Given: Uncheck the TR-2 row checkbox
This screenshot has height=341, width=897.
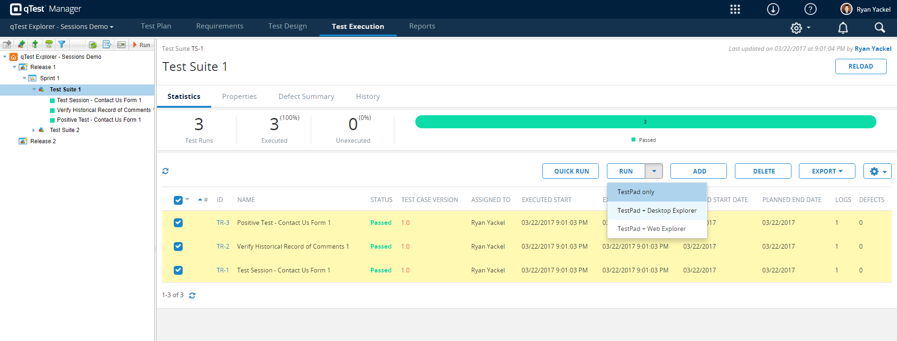Looking at the screenshot, I should 178,247.
